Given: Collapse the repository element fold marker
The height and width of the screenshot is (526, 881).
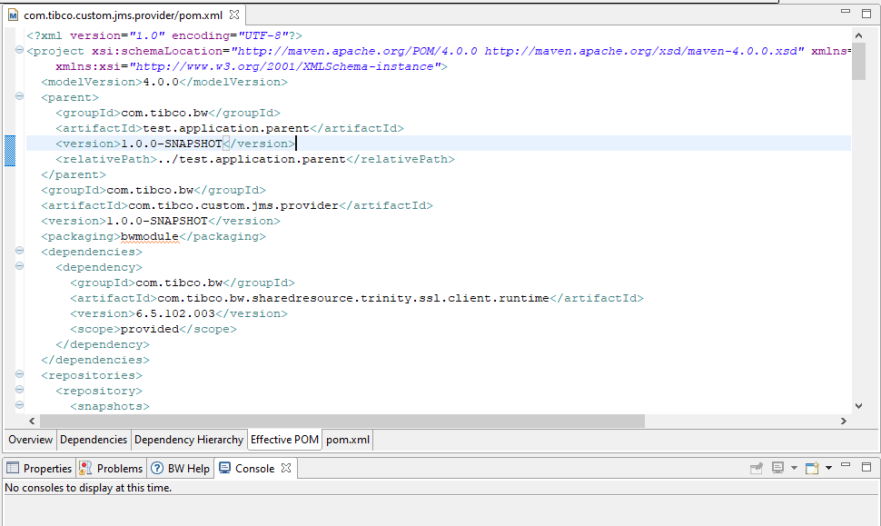Looking at the screenshot, I should tap(19, 390).
